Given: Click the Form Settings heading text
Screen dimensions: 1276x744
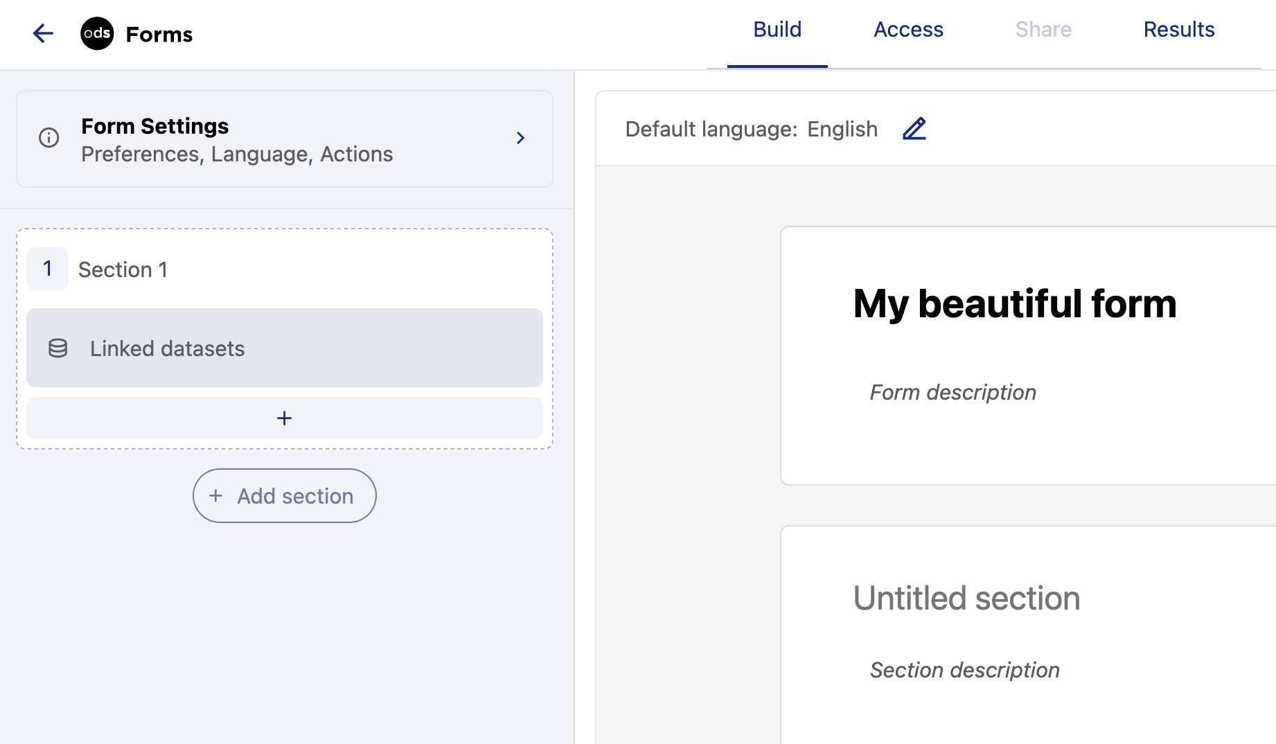Looking at the screenshot, I should [155, 126].
